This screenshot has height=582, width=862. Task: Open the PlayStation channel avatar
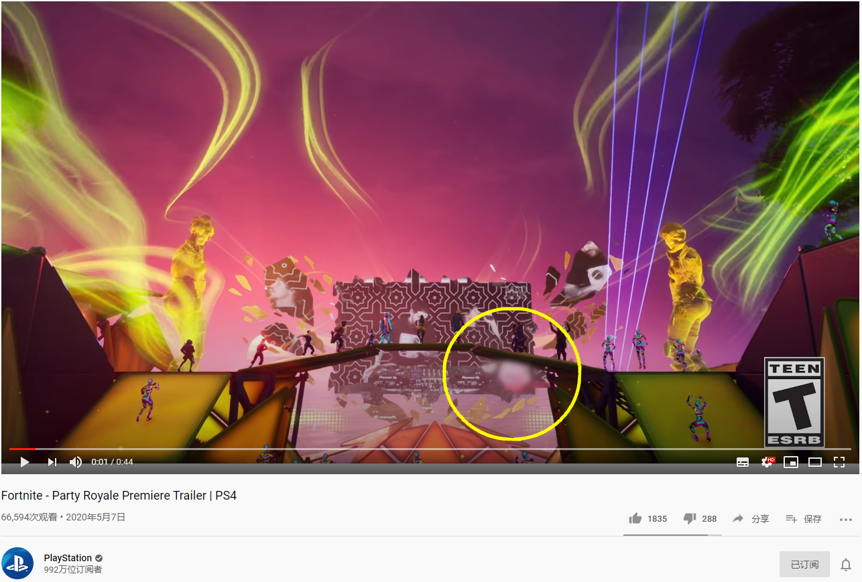coord(17,563)
